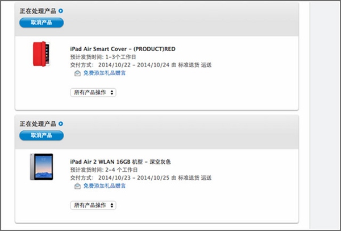The image size is (341, 231).
Task: Click delivery dates 2014/10/22 - 2014/10/24 line
Action: (140, 65)
